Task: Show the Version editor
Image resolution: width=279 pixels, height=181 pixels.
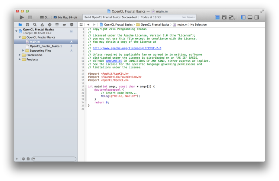Action: 231,17
